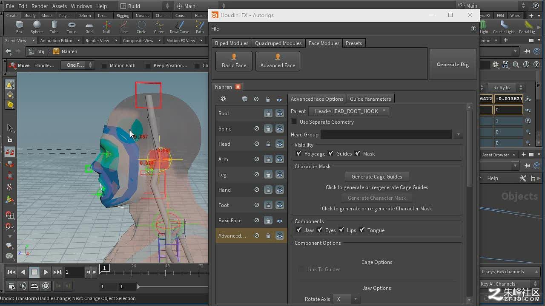Toggle lock for Arm module
Image resolution: width=545 pixels, height=306 pixels.
268,159
